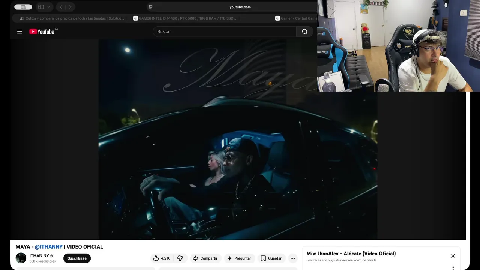Click Safari back navigation arrow
The image size is (480, 270).
pyautogui.click(x=61, y=7)
